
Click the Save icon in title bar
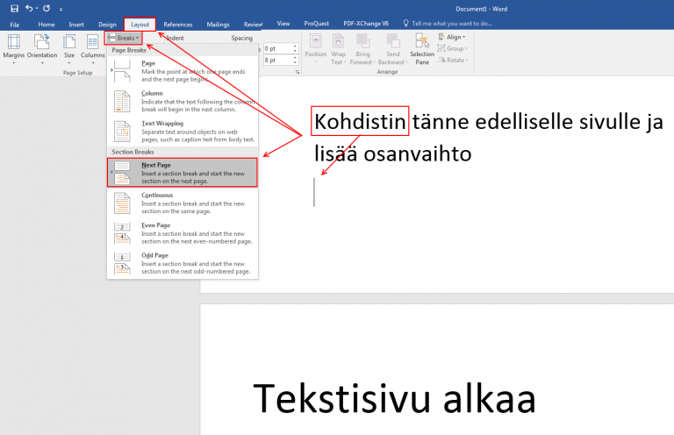click(14, 8)
